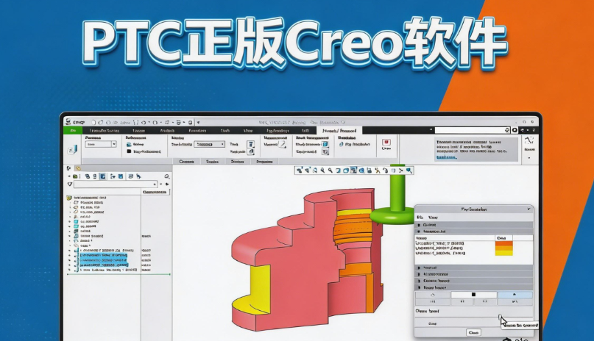Screen dimensions: 594x341
Task: Click the pencil edit icon in the ribbon
Action: click(x=282, y=145)
